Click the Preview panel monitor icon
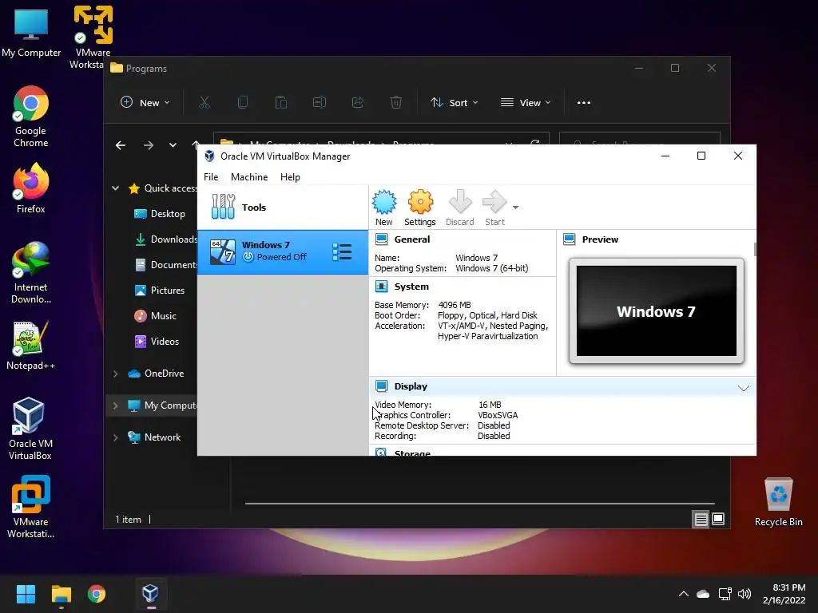This screenshot has height=613, width=818. click(569, 239)
